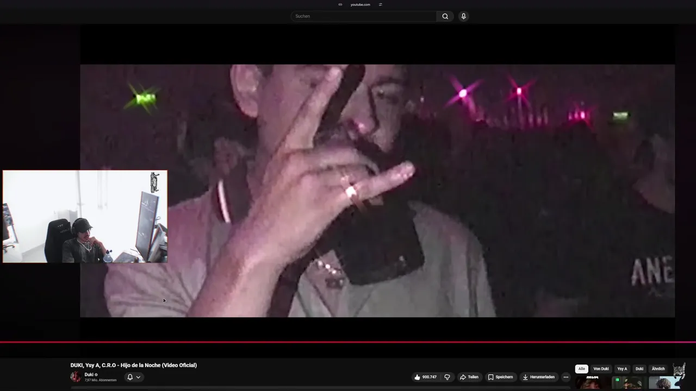Focus the Suchen search field
Viewport: 696px width, 391px height.
(364, 16)
